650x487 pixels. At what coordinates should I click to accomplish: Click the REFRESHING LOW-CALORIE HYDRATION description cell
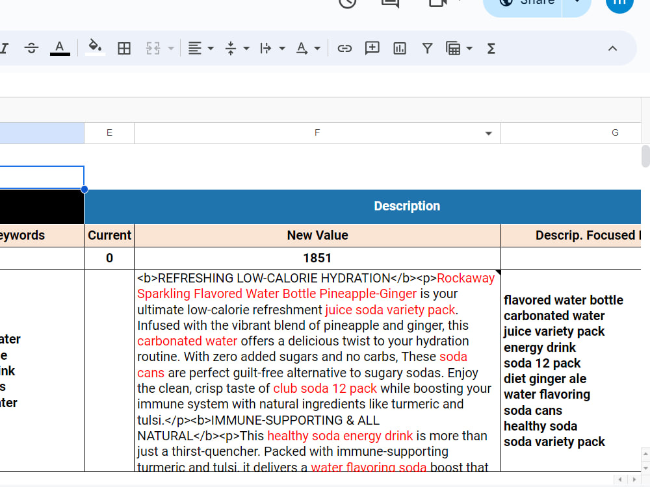[x=317, y=371]
